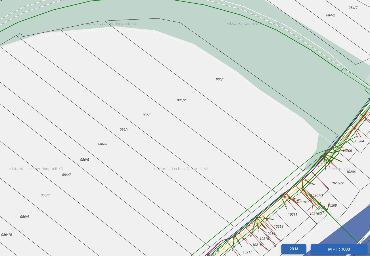Select parcel 086/10 label
The image size is (370, 256).
pos(7,235)
